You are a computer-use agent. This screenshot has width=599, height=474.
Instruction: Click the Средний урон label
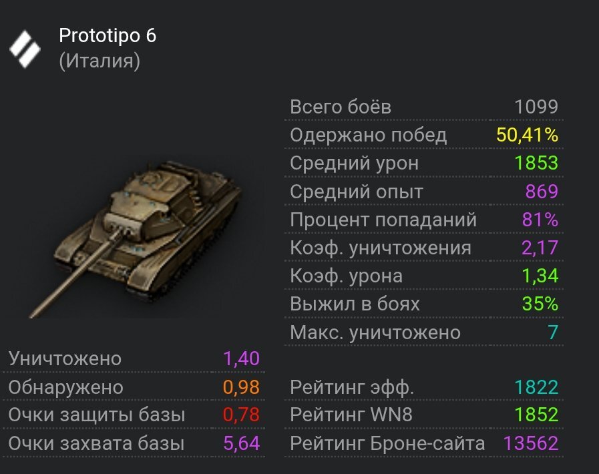(355, 164)
